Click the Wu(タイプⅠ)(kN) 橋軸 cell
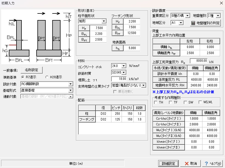 click(x=194, y=130)
